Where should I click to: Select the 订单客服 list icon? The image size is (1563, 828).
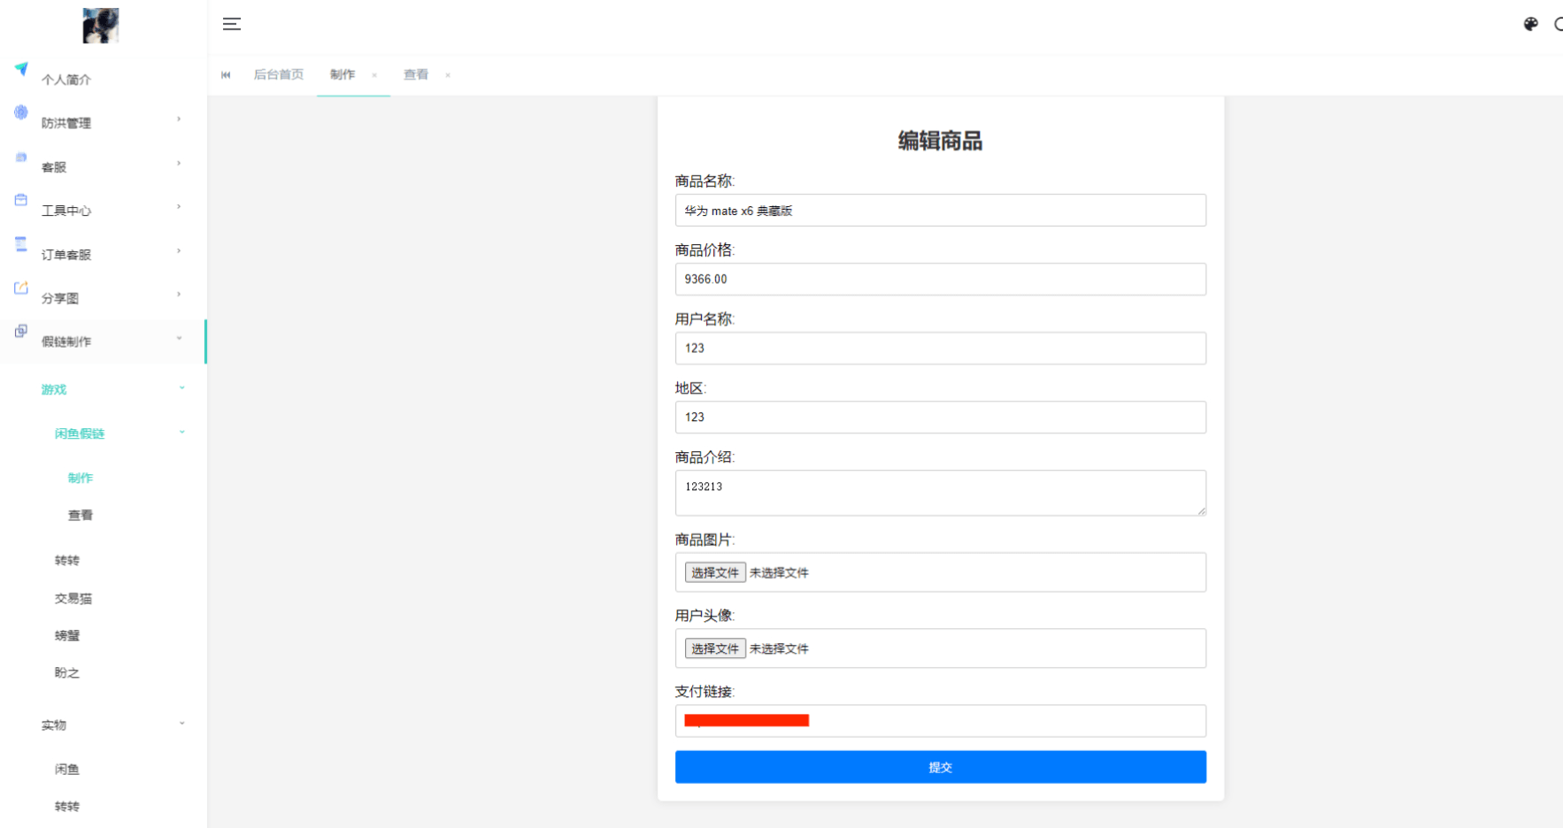(x=19, y=244)
